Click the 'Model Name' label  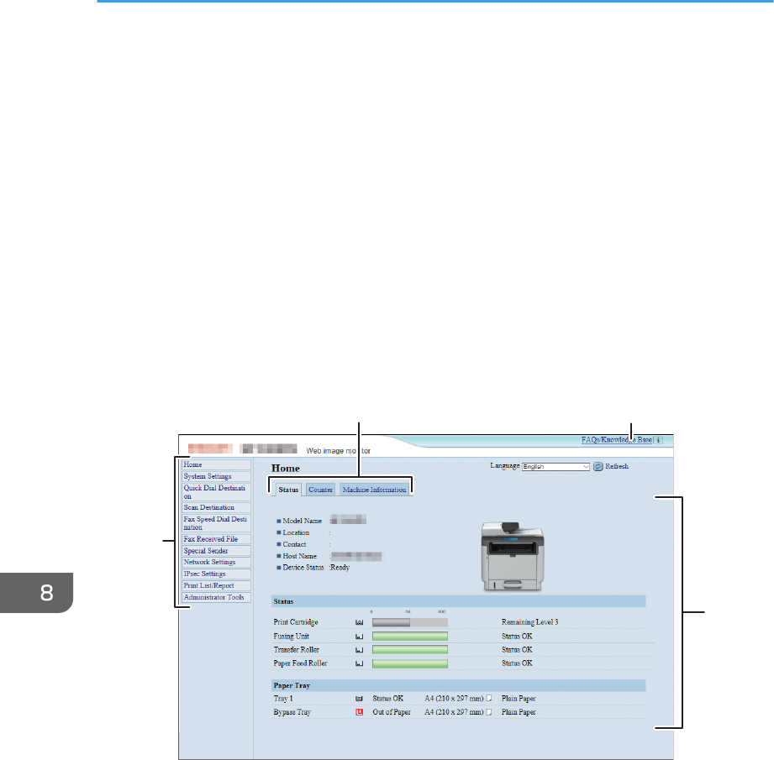click(302, 521)
